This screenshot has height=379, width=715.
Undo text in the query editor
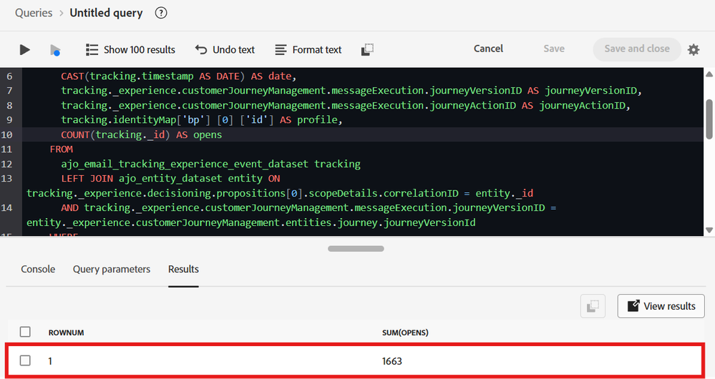225,49
